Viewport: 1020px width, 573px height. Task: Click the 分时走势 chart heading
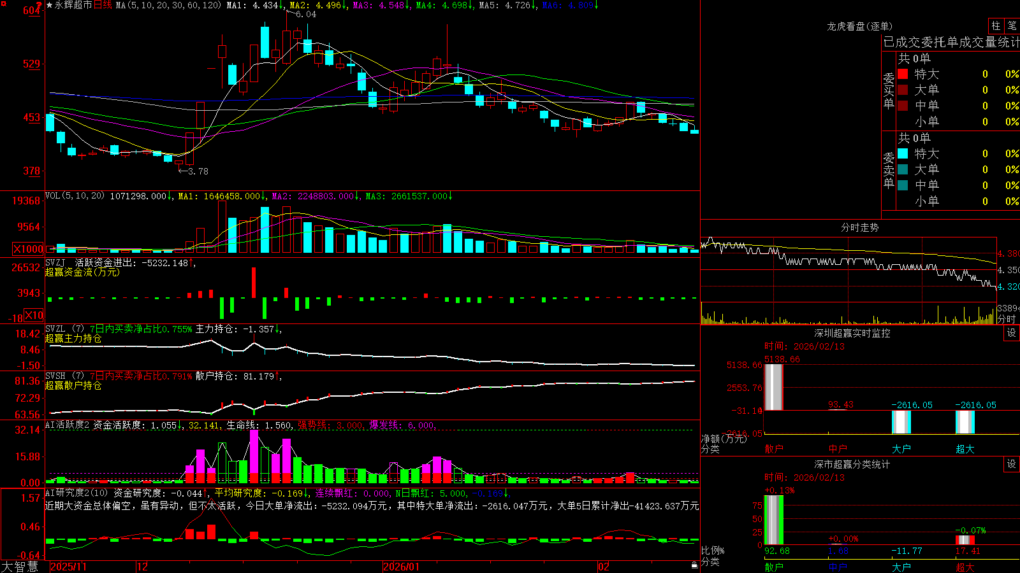click(x=859, y=227)
